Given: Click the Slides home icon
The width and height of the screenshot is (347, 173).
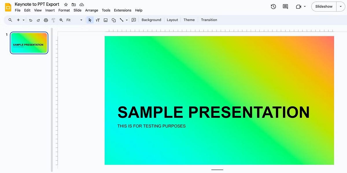Looking at the screenshot, I should (x=7, y=7).
